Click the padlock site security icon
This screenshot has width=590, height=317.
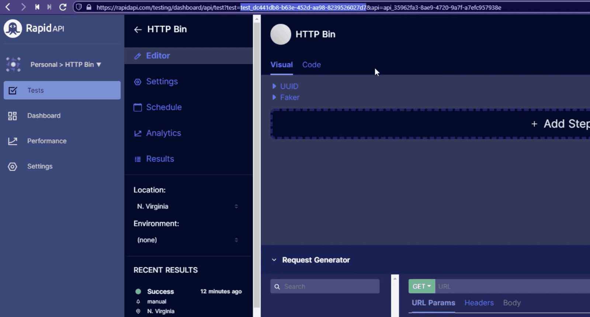coord(89,7)
